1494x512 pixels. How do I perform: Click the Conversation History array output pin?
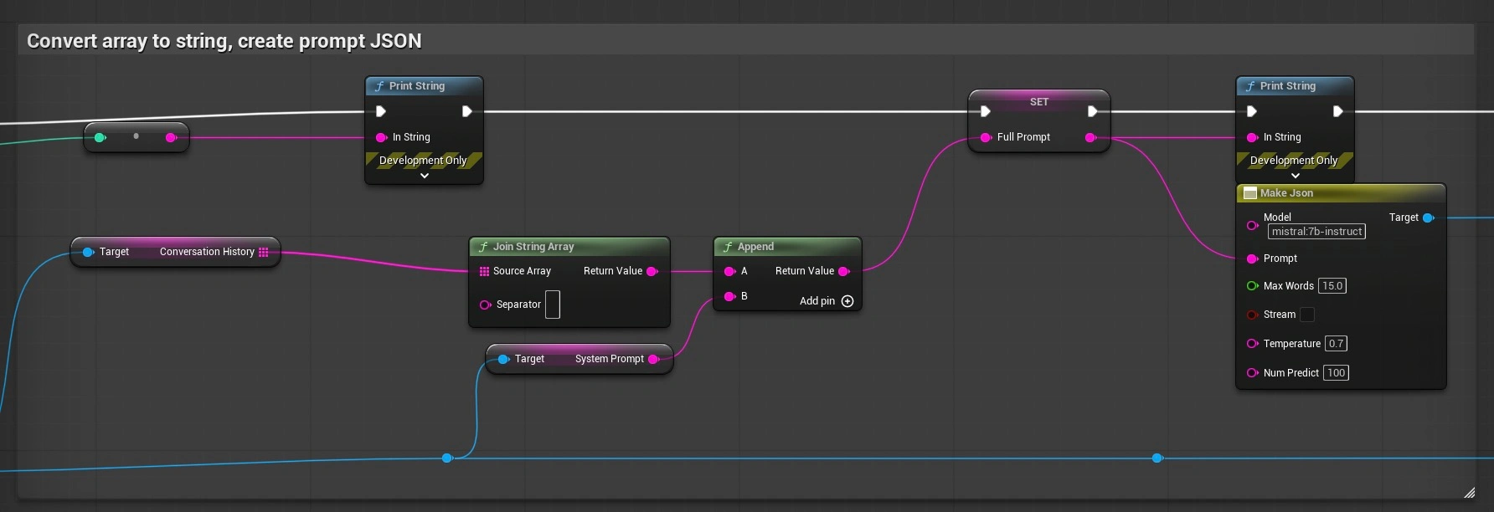click(264, 252)
